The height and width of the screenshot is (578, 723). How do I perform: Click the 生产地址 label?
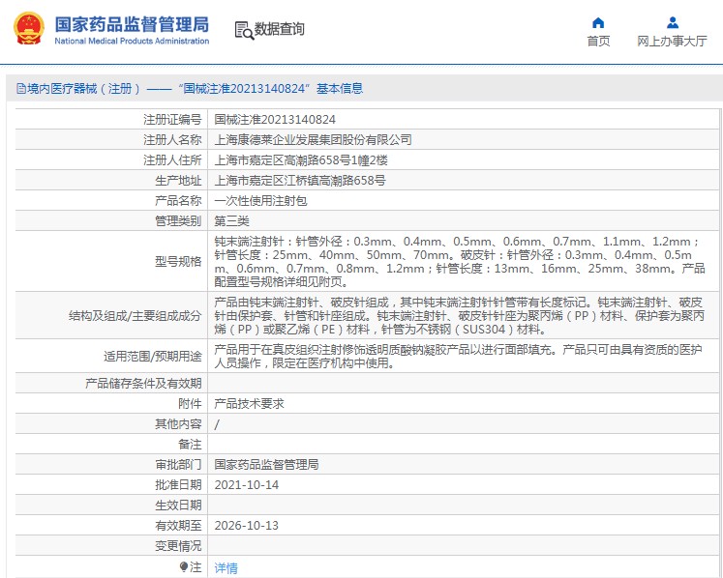tap(178, 181)
